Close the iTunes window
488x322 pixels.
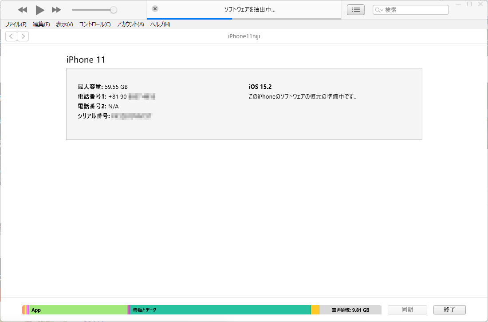480,4
